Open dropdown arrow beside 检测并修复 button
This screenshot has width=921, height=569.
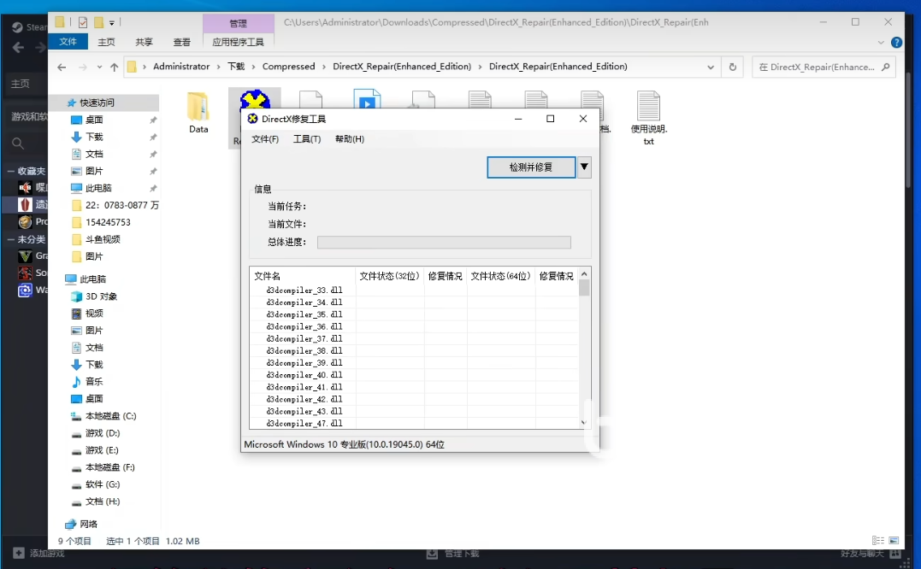point(584,167)
